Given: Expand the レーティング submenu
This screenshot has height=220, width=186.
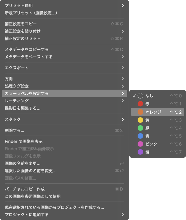Looking at the screenshot, I should pyautogui.click(x=64, y=101).
